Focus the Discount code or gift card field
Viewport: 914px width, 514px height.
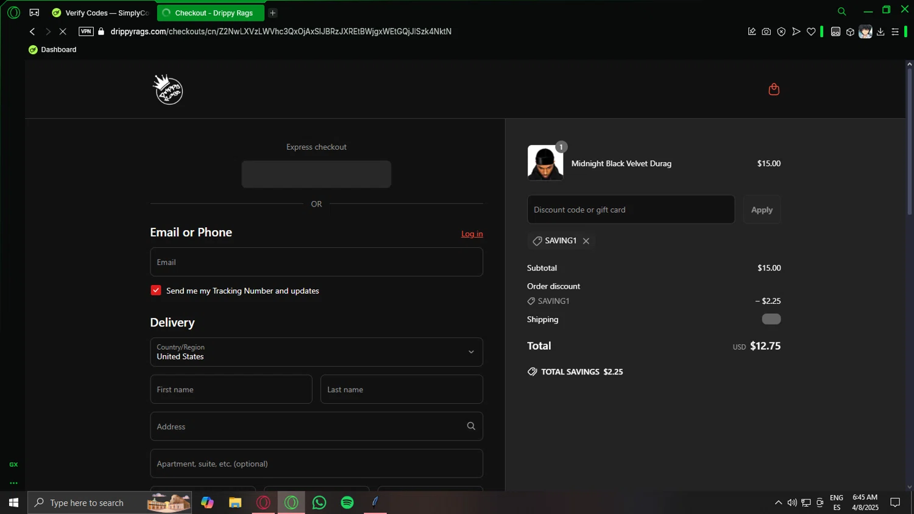tap(631, 209)
